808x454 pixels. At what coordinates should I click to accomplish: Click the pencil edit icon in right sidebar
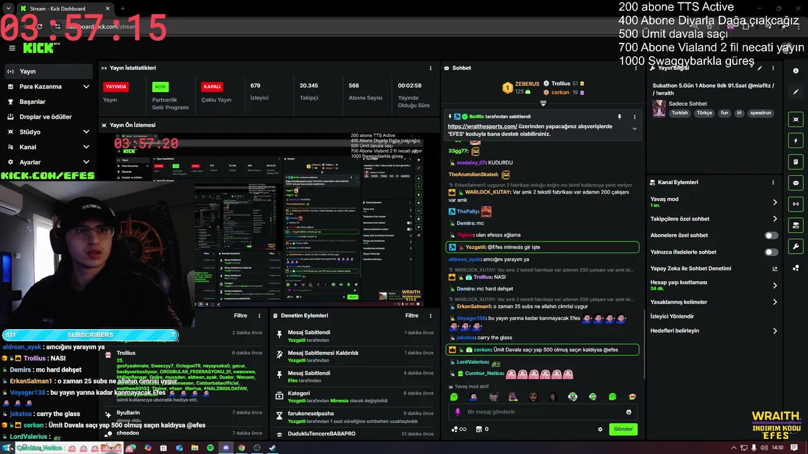795,92
